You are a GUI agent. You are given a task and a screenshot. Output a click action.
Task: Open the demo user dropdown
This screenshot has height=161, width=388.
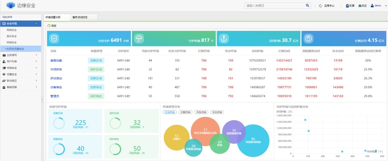[x=378, y=6]
